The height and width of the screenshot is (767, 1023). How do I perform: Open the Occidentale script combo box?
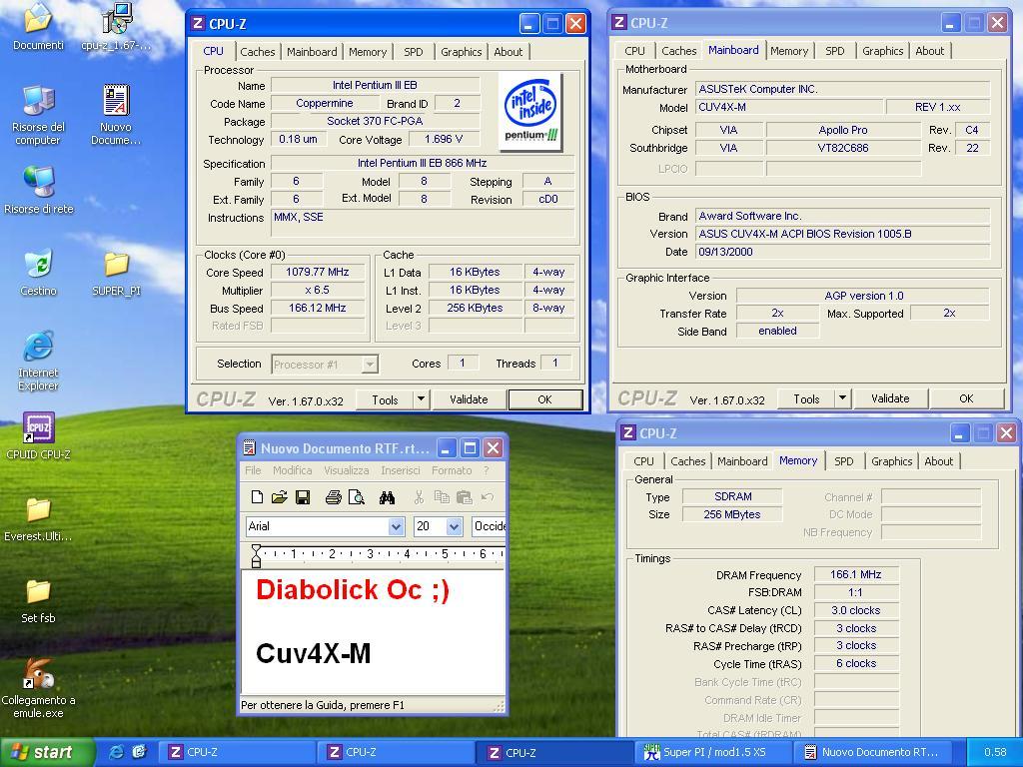(x=489, y=526)
